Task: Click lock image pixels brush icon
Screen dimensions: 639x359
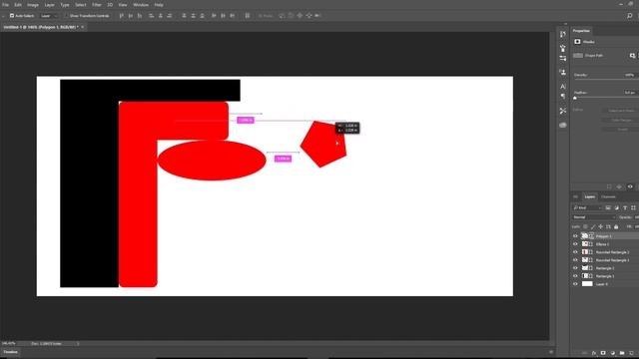Action: (593, 226)
